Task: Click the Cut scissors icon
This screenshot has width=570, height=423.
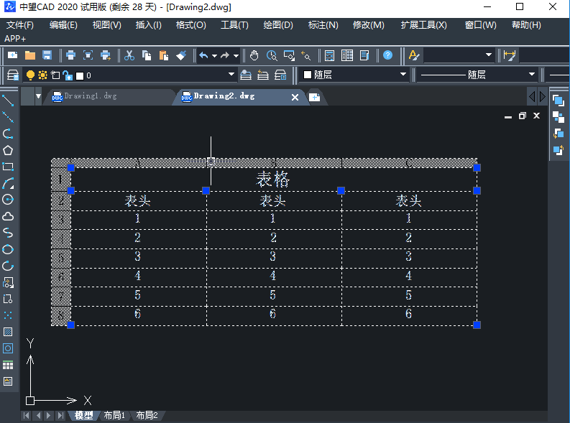Action: point(129,55)
